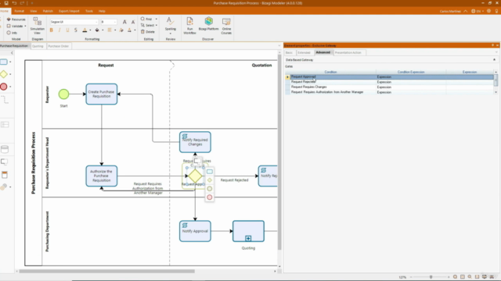Click the Delete button in Editing group
501x281 pixels.
pos(148,32)
